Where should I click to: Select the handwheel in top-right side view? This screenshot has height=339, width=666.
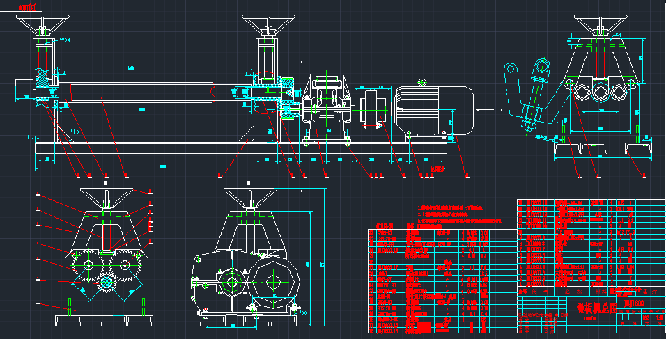point(600,24)
